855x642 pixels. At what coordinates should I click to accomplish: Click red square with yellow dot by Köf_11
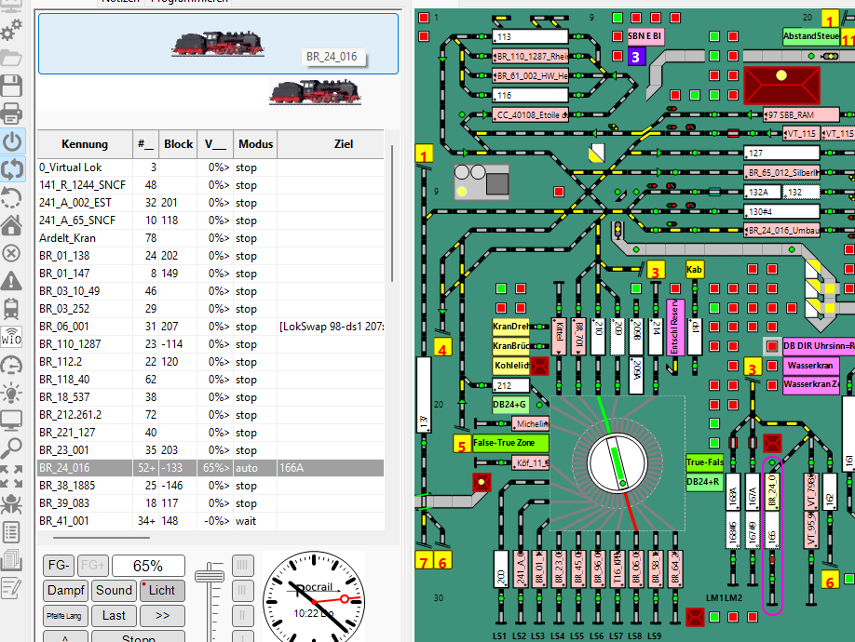pos(482,483)
